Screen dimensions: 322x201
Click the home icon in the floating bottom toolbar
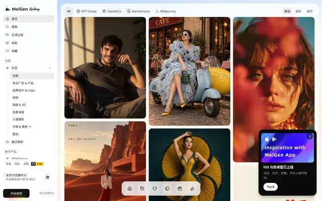[x=130, y=188]
